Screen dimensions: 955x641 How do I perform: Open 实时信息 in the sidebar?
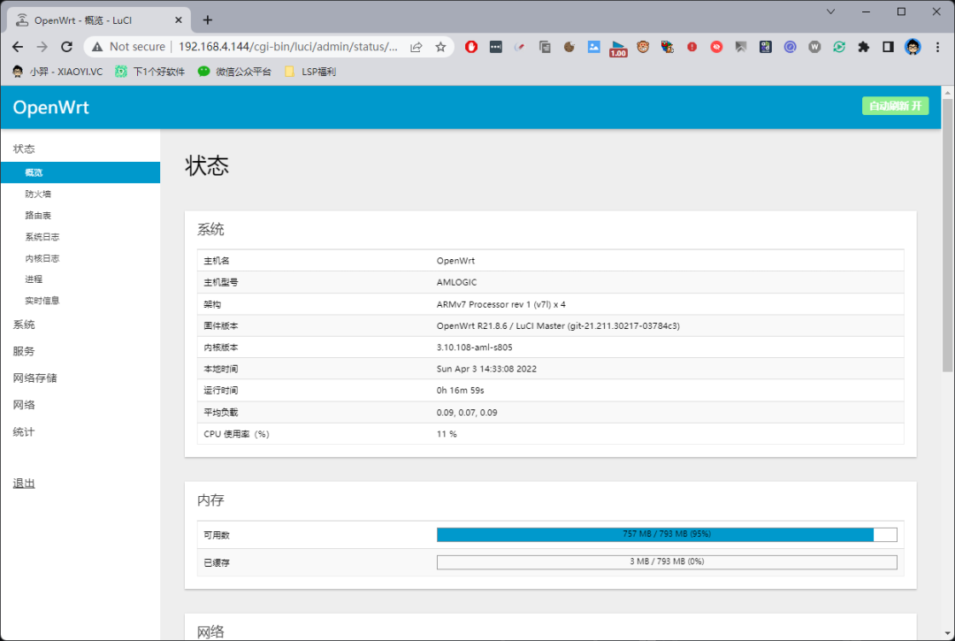(42, 301)
